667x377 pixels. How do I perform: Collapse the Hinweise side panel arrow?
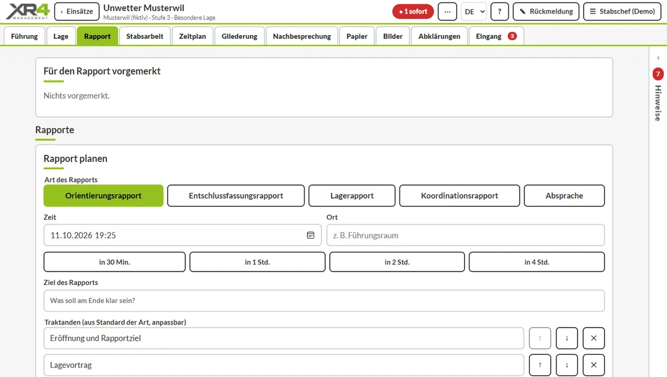click(x=658, y=58)
